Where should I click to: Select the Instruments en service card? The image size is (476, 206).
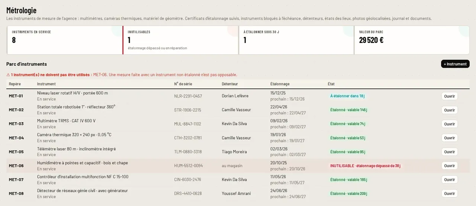pyautogui.click(x=65, y=40)
